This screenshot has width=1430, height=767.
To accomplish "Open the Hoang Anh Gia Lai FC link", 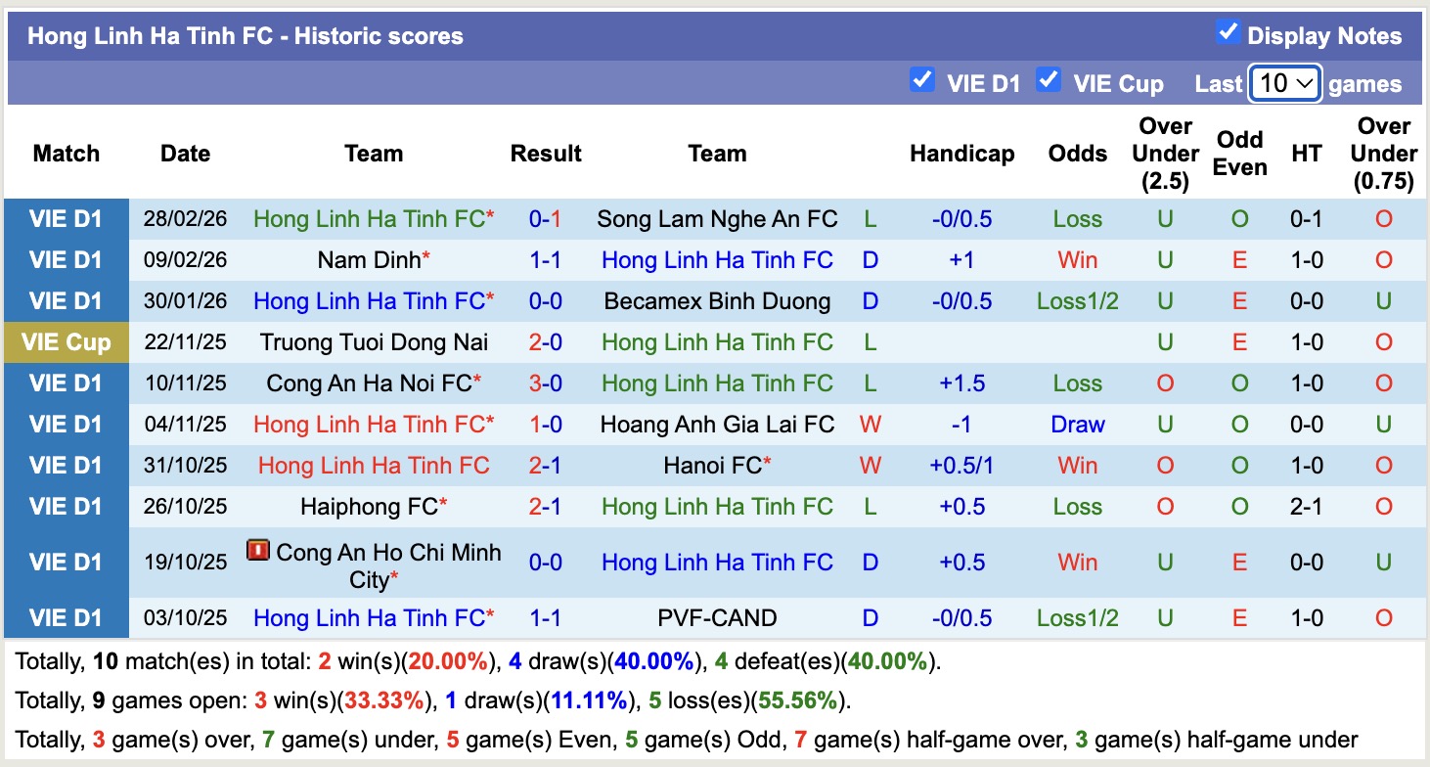I will (717, 424).
